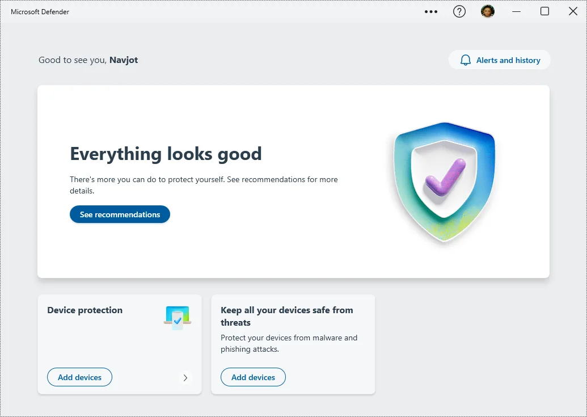Minimize the Microsoft Defender window

click(516, 11)
